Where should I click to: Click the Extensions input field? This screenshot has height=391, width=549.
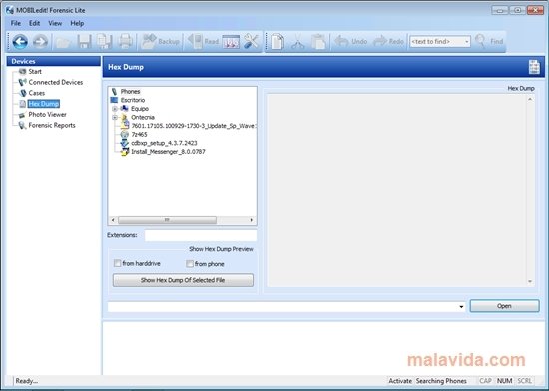(x=201, y=235)
